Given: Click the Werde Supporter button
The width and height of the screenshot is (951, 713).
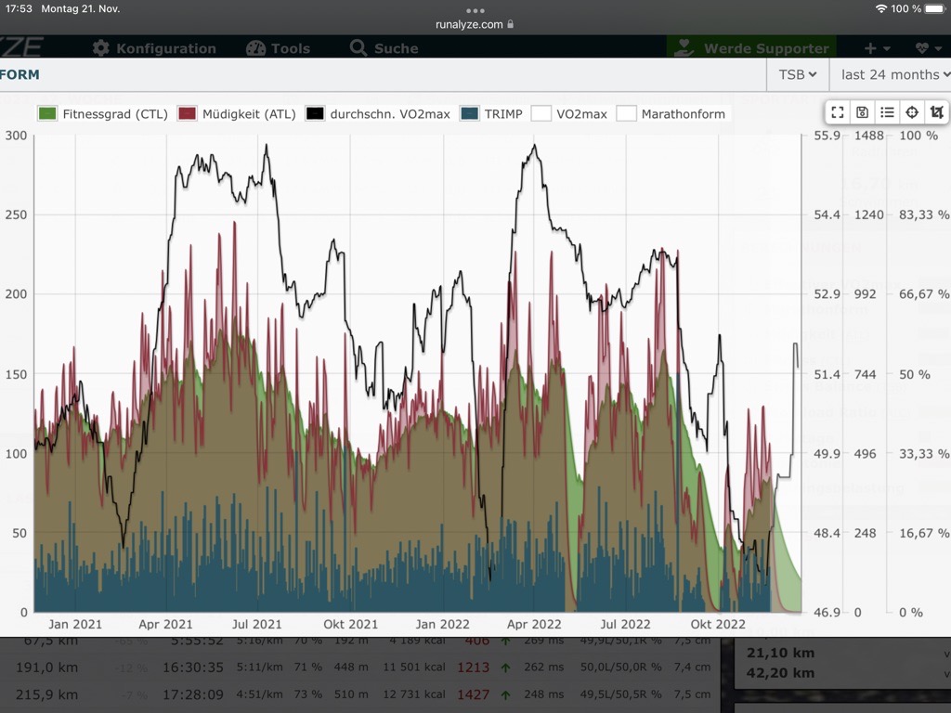Looking at the screenshot, I should click(x=751, y=48).
